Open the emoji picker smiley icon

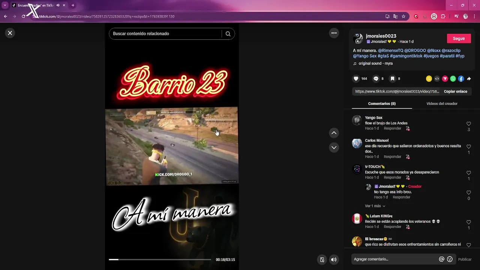point(450,259)
